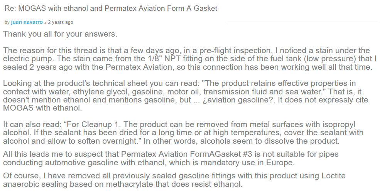Click the "Thank you all for your answers" line
This screenshot has height=193, width=380.
pos(60,34)
